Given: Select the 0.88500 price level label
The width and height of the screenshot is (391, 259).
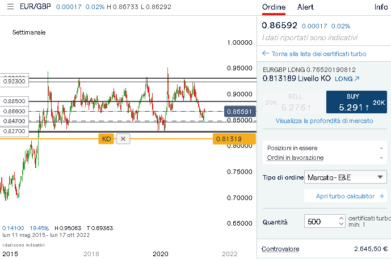Looking at the screenshot, I should coord(14,101).
